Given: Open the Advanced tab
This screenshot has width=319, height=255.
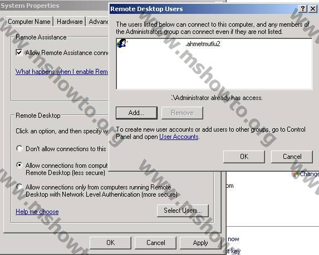Looking at the screenshot, I should click(98, 22).
